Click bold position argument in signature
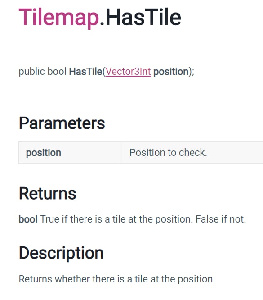The height and width of the screenshot is (300, 263). [171, 72]
